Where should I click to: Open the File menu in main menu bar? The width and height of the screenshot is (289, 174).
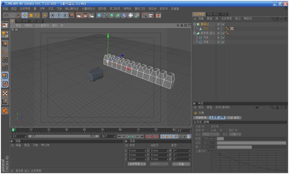click(x=5, y=9)
